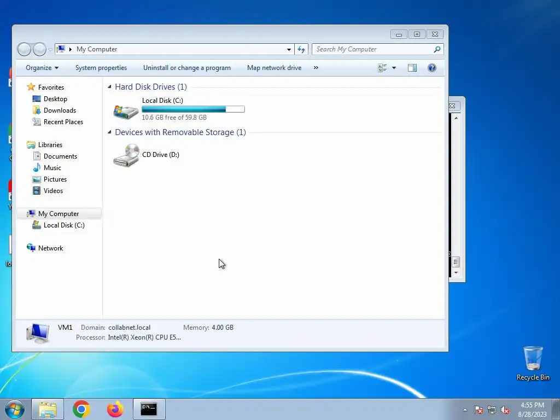Open the Music library
This screenshot has height=420, width=560.
[x=52, y=168]
